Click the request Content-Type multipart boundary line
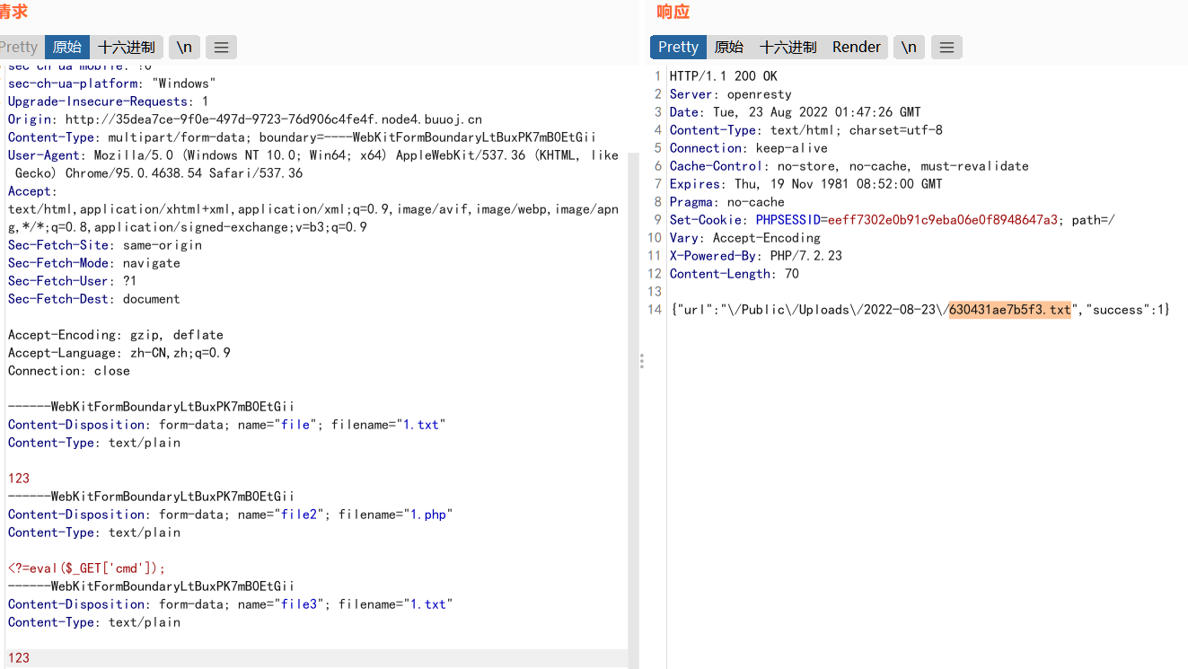Screen dimensions: 1188x669 pos(303,137)
